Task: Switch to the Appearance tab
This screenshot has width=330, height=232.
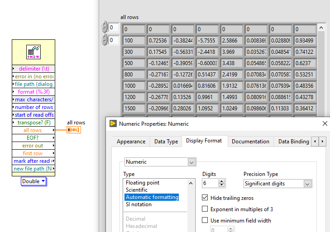Action: click(131, 142)
